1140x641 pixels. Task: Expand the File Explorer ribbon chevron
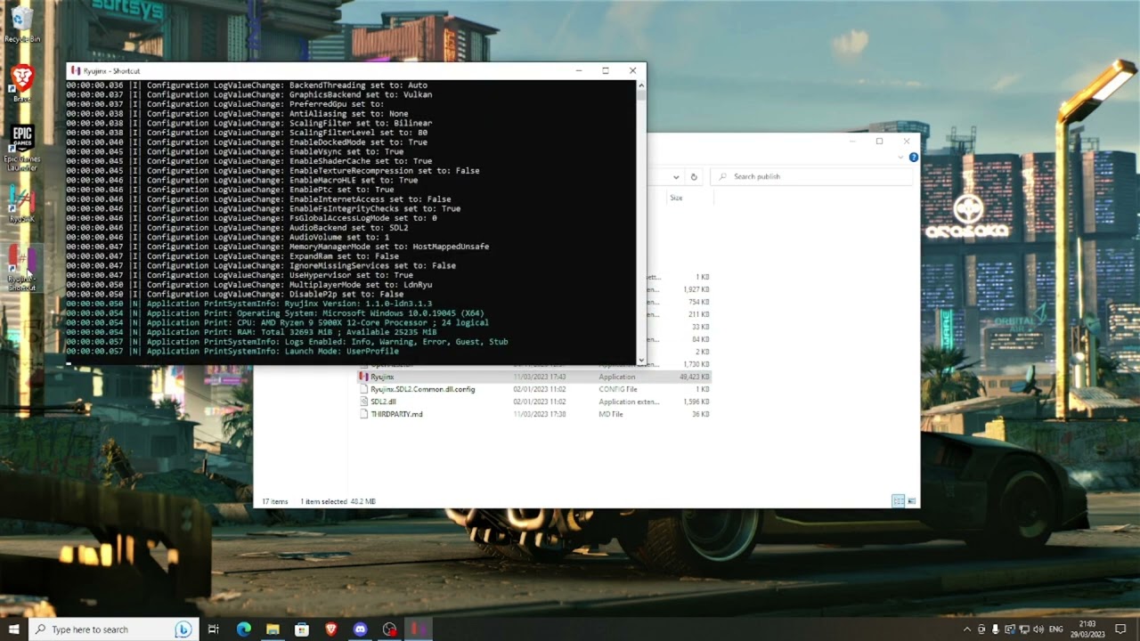pos(901,158)
